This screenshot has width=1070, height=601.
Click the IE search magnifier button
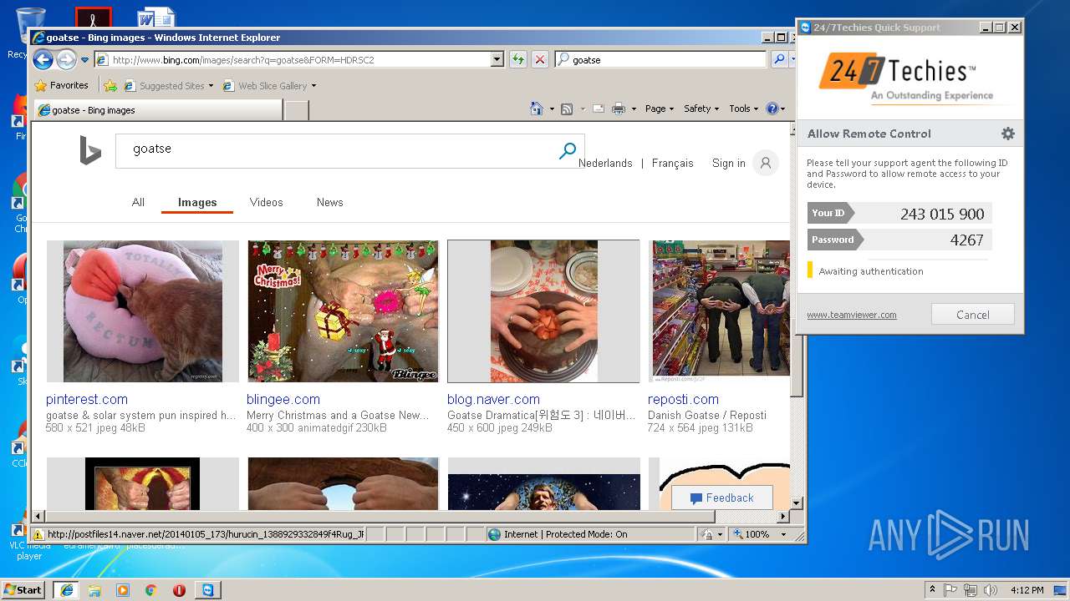tap(778, 59)
